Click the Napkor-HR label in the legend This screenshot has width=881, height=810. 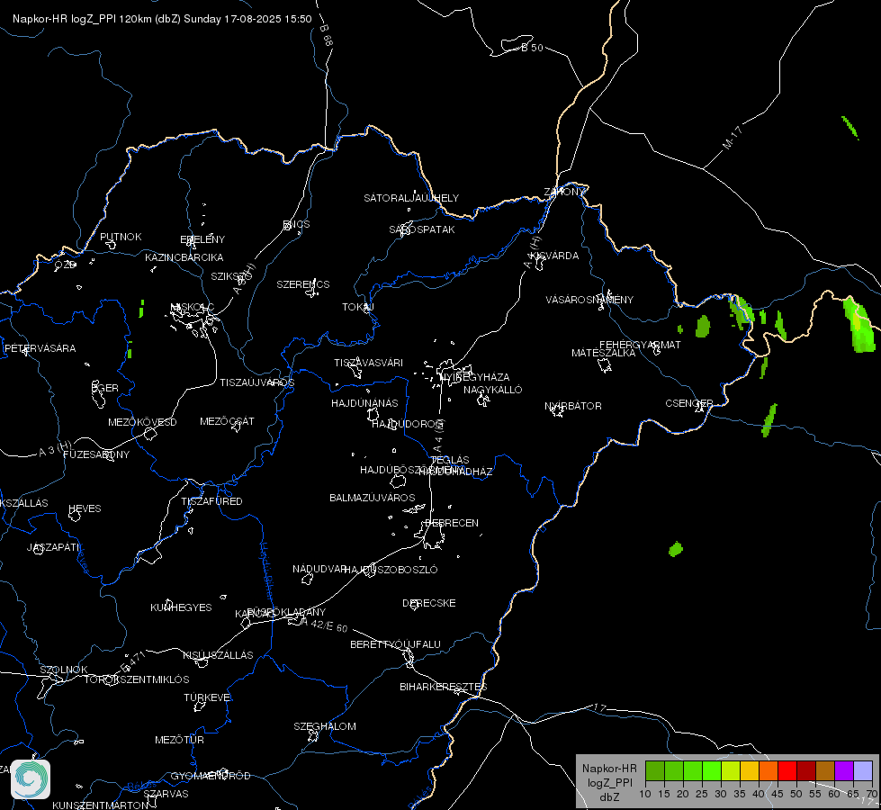click(x=609, y=769)
